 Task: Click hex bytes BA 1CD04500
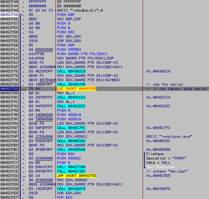[x=41, y=137]
